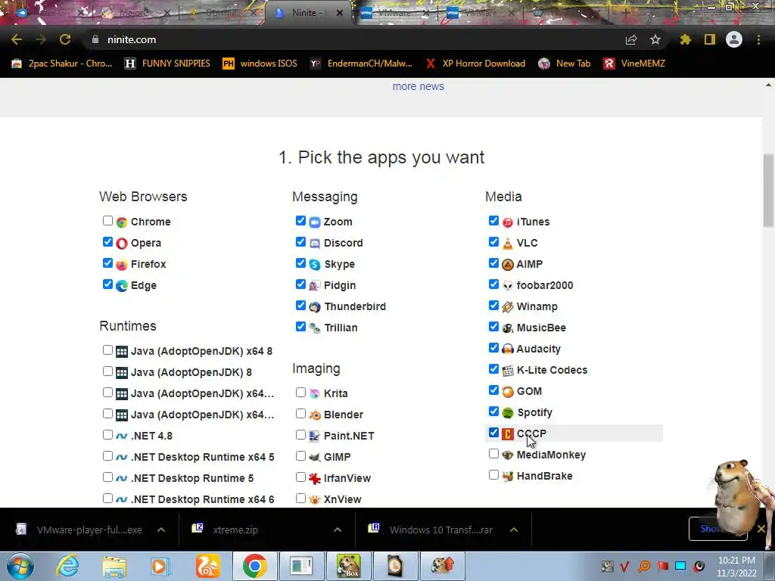
Task: Uncheck the Pidgin checkbox
Action: tap(300, 284)
